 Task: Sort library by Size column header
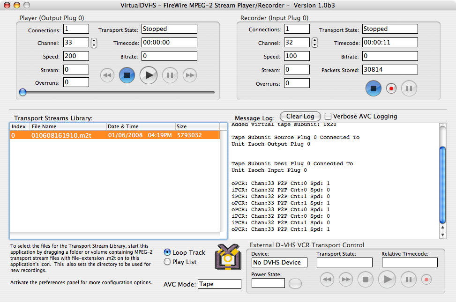pyautogui.click(x=197, y=126)
